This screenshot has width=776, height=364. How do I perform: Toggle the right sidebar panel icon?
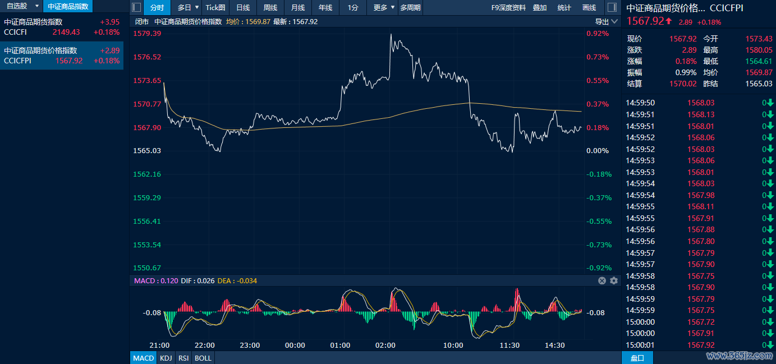[612, 7]
